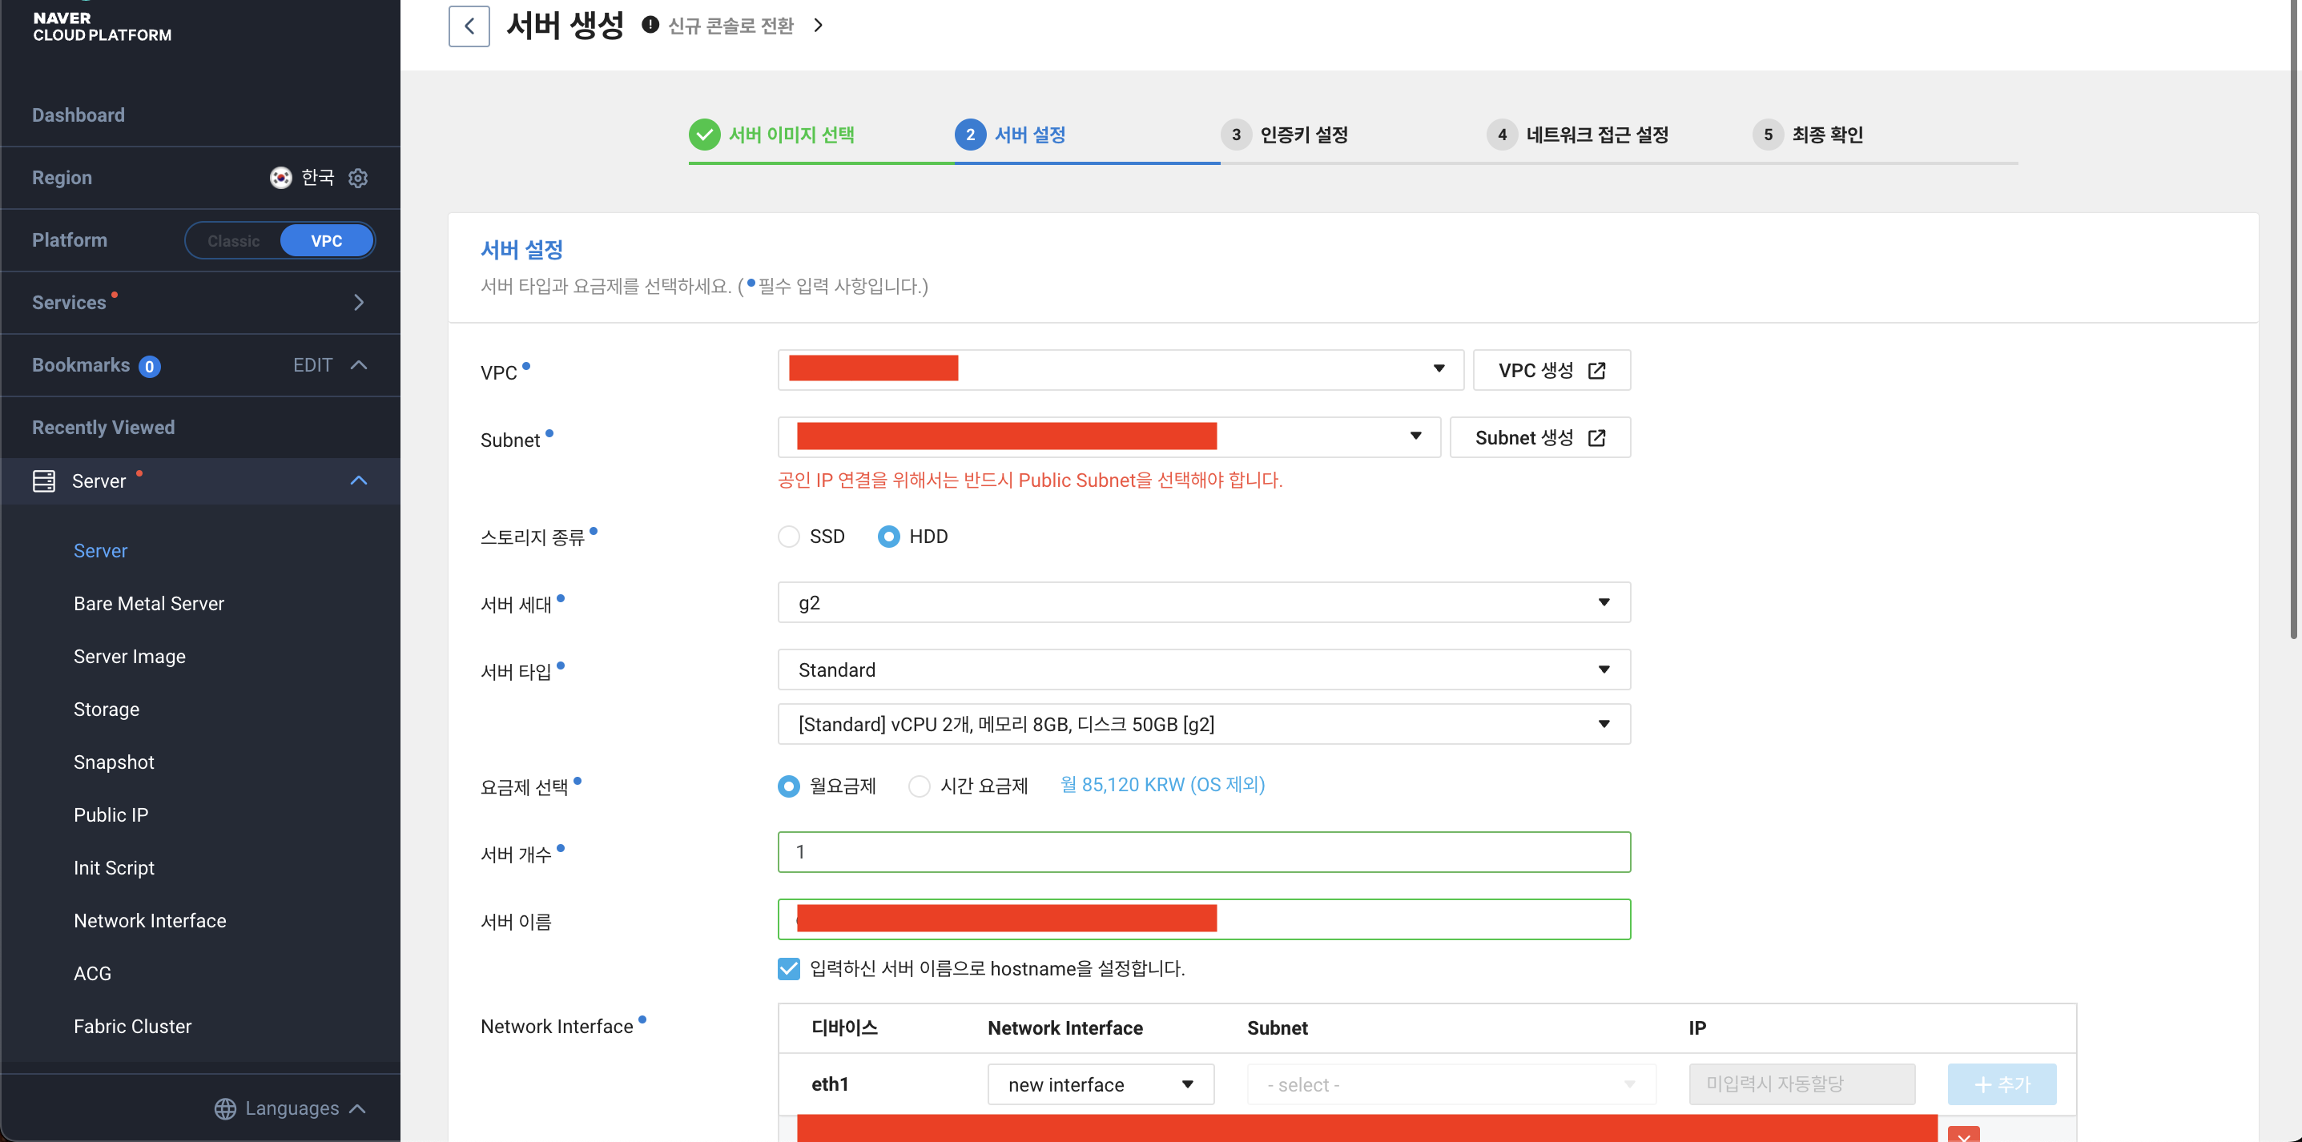Click the VPC 생성 button
Screen dimensions: 2302x1142
pos(1551,370)
